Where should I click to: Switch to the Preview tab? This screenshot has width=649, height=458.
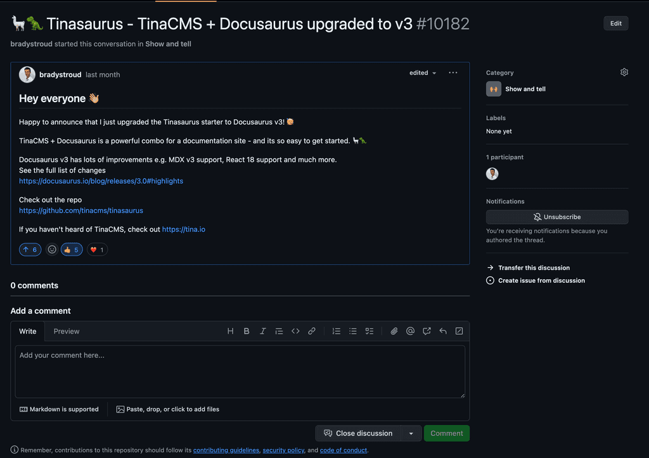click(x=66, y=331)
